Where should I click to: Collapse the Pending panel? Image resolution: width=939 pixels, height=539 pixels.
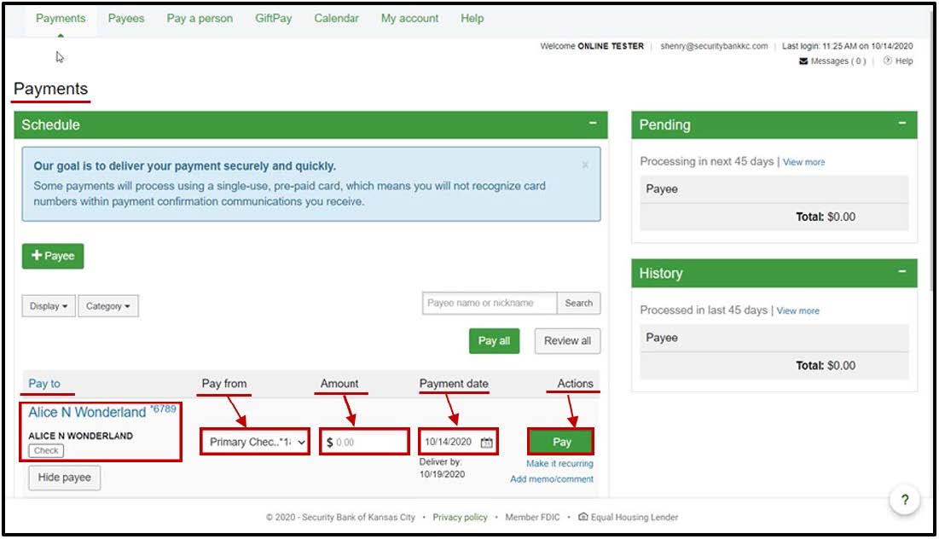point(902,125)
